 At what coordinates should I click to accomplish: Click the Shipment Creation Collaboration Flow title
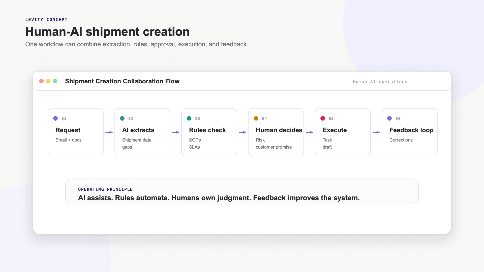coord(122,81)
